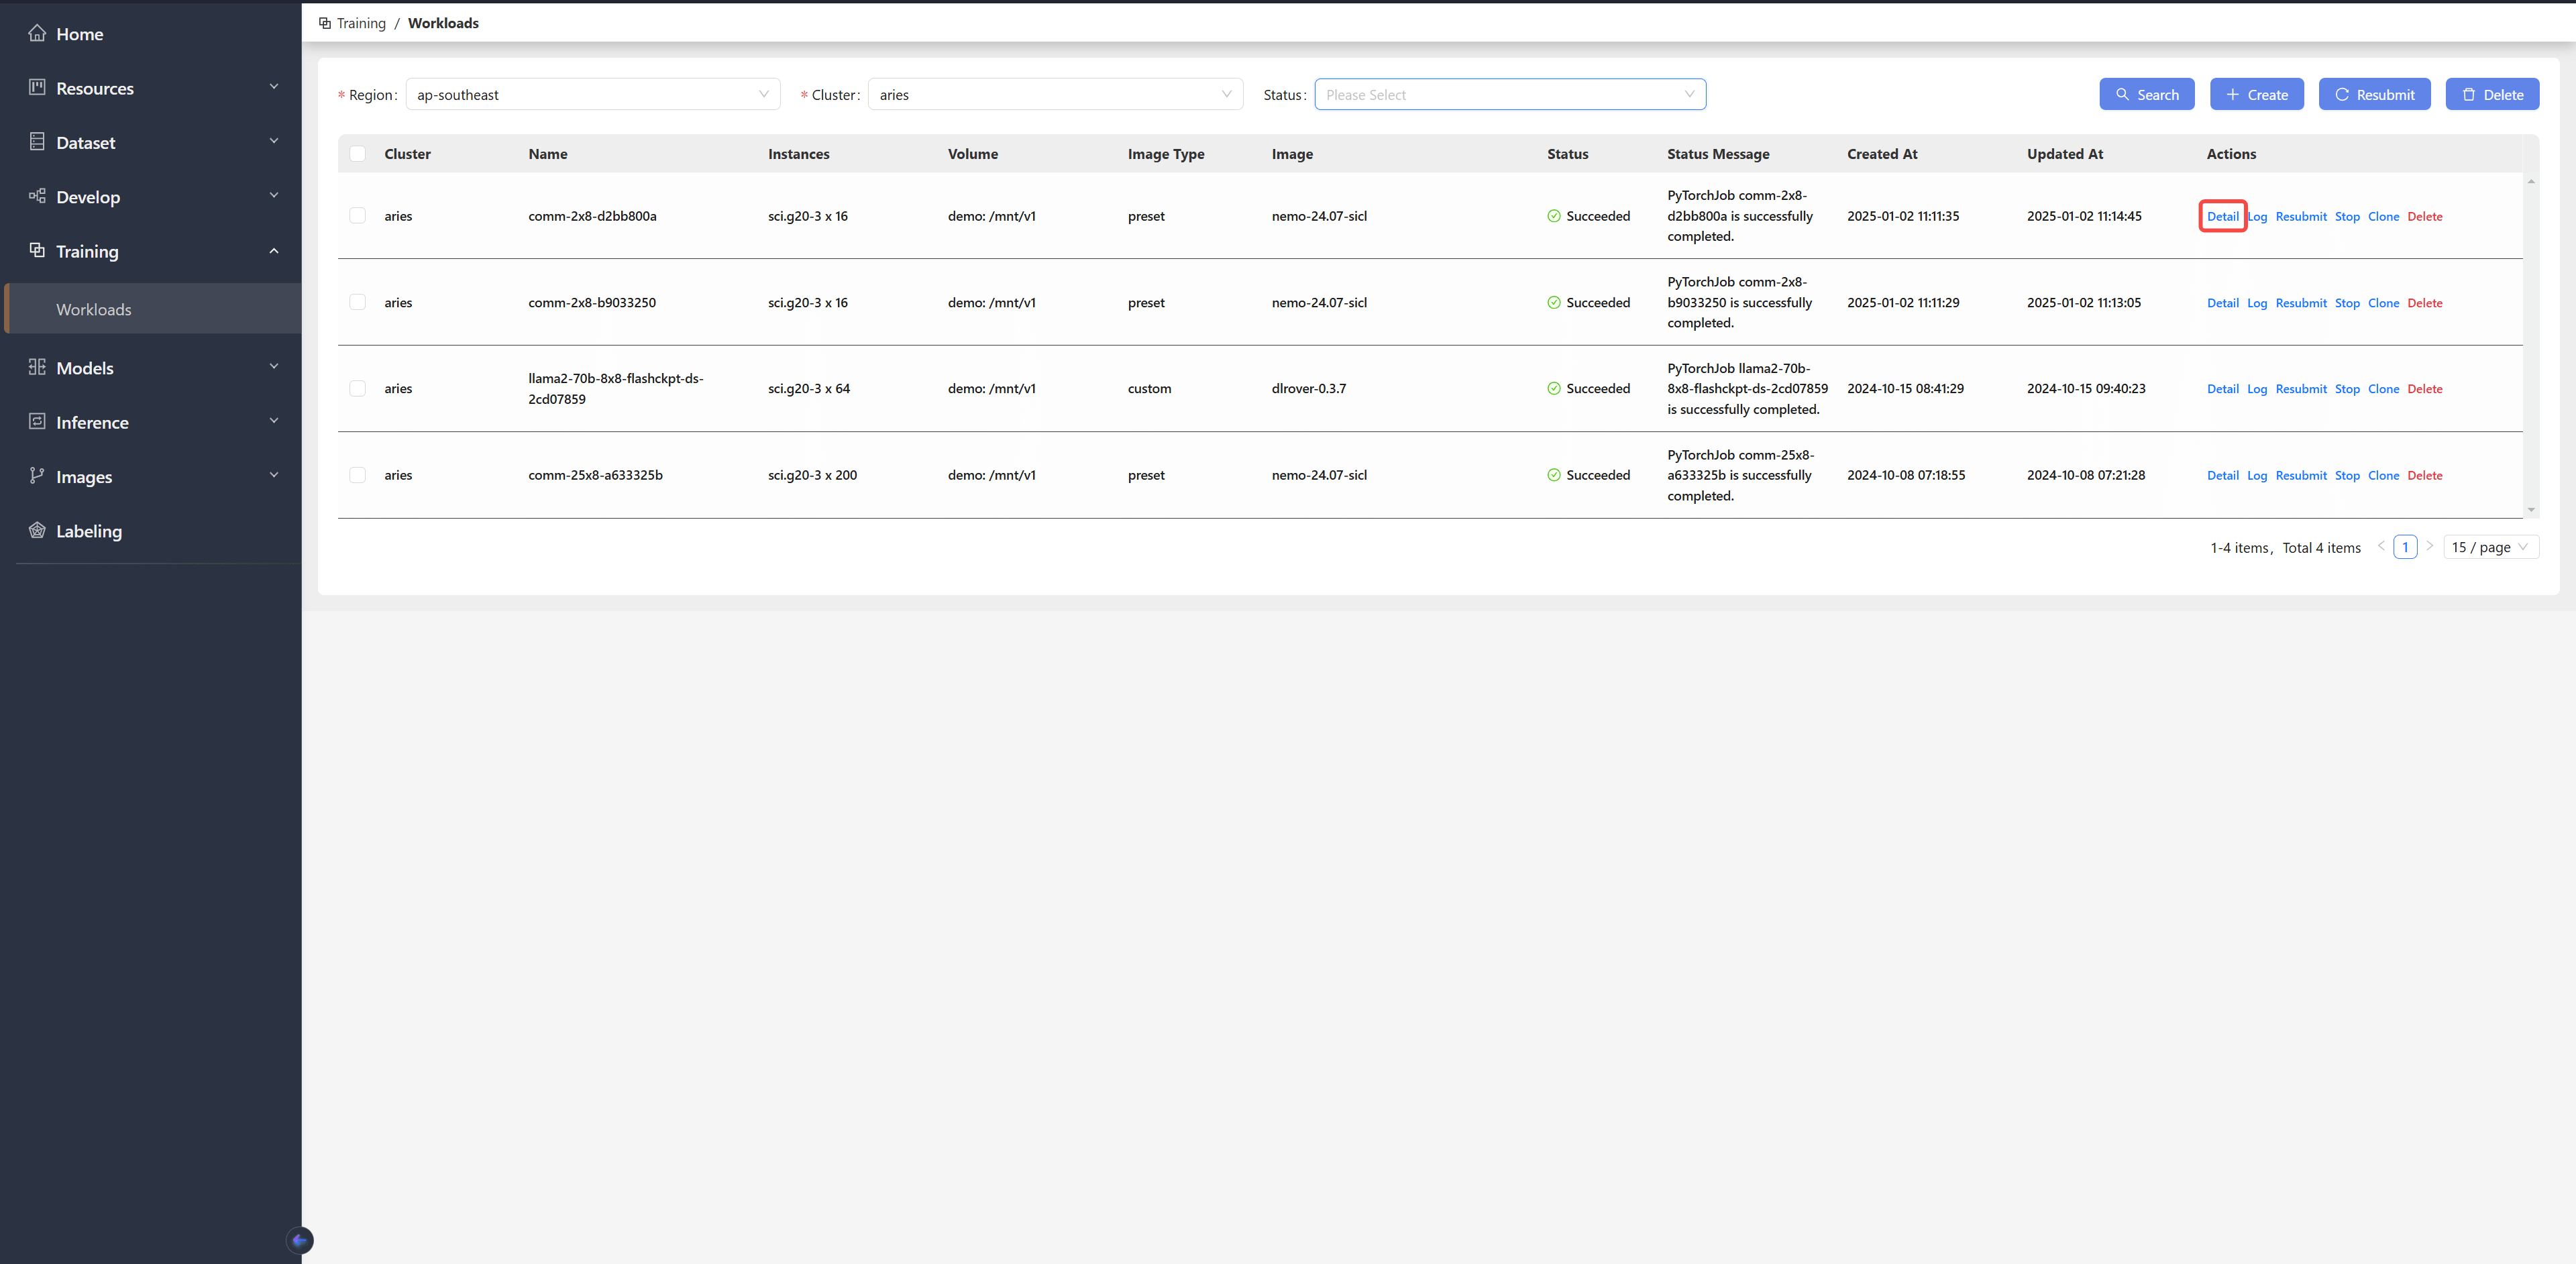Click the breadcrumb Training icon

tap(325, 23)
